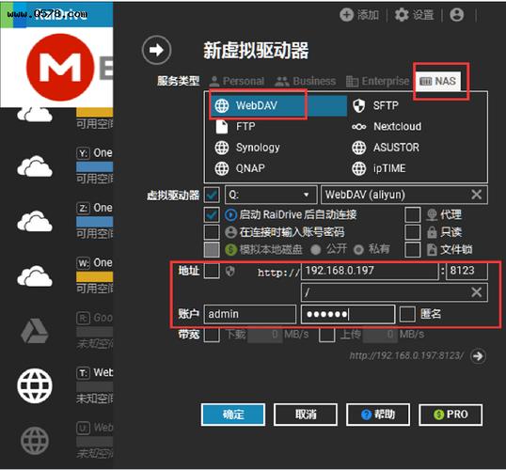Viewport: 506px width, 470px height.
Task: Click greyed globe icon for U: drive
Action: 35,441
